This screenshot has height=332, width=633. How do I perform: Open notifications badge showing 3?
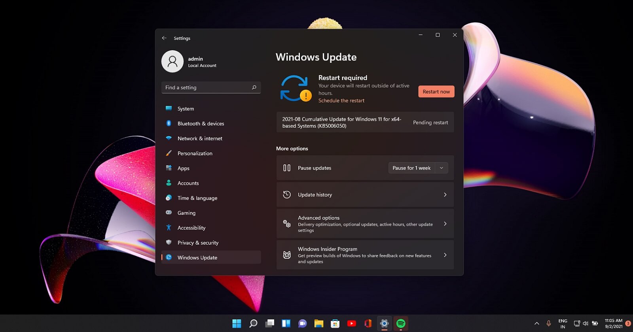tap(628, 324)
